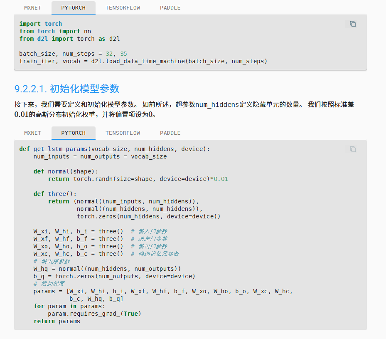
Task: Click the 'param.requires_grad_(True)' line
Action: point(94,314)
